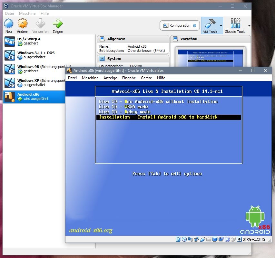Click the network adapters status icon

point(196,239)
